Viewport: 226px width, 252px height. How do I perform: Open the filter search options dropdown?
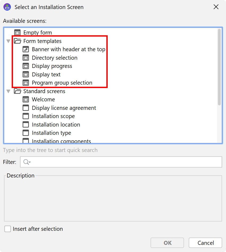click(27, 162)
